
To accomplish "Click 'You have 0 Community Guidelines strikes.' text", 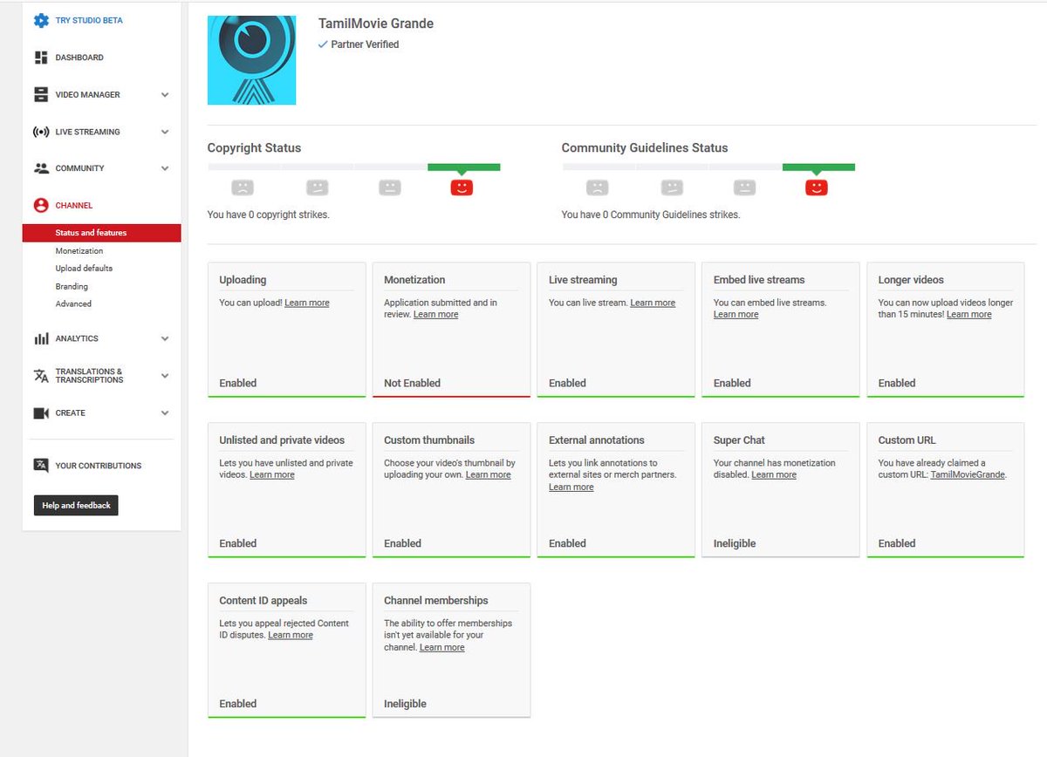I will (x=651, y=215).
